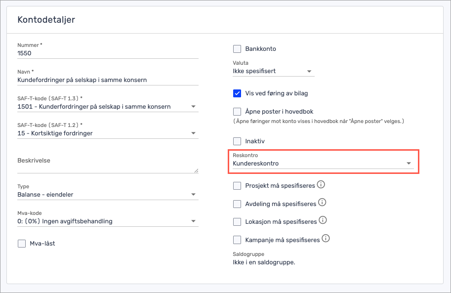Enable the Mva-låst checkbox

[22, 244]
